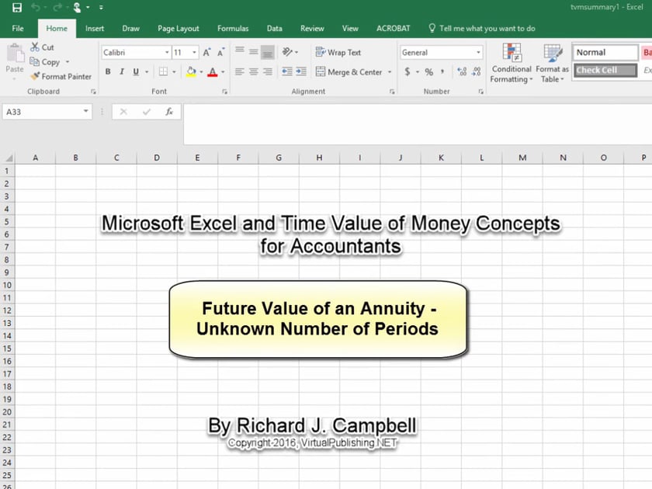
Task: Open Number format dialog launcher
Action: [x=481, y=92]
